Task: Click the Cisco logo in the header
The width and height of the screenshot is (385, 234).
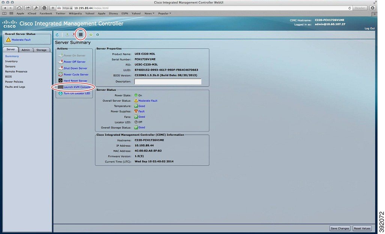Action: pos(9,24)
